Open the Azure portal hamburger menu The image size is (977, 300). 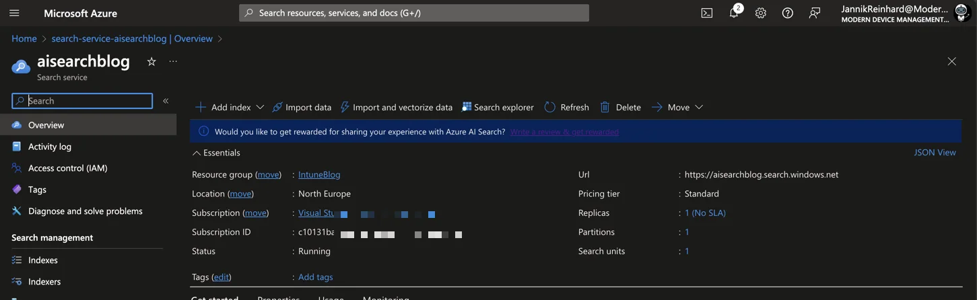pyautogui.click(x=14, y=13)
